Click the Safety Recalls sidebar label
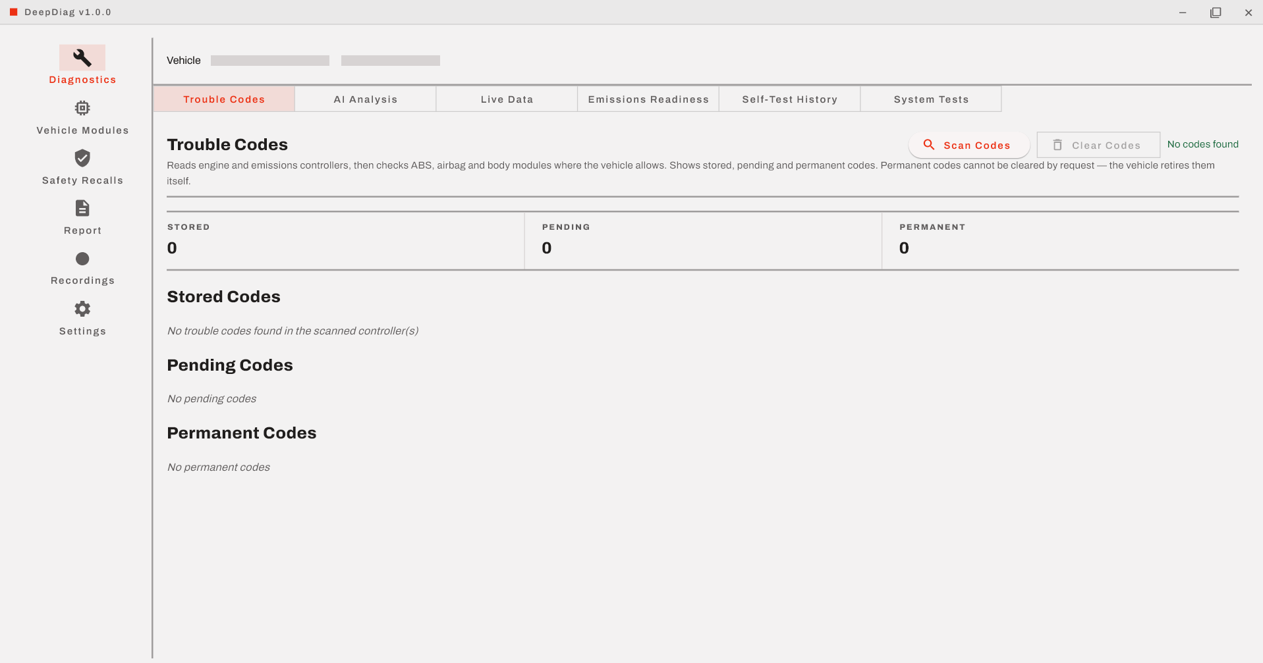This screenshot has height=663, width=1263. tap(82, 180)
